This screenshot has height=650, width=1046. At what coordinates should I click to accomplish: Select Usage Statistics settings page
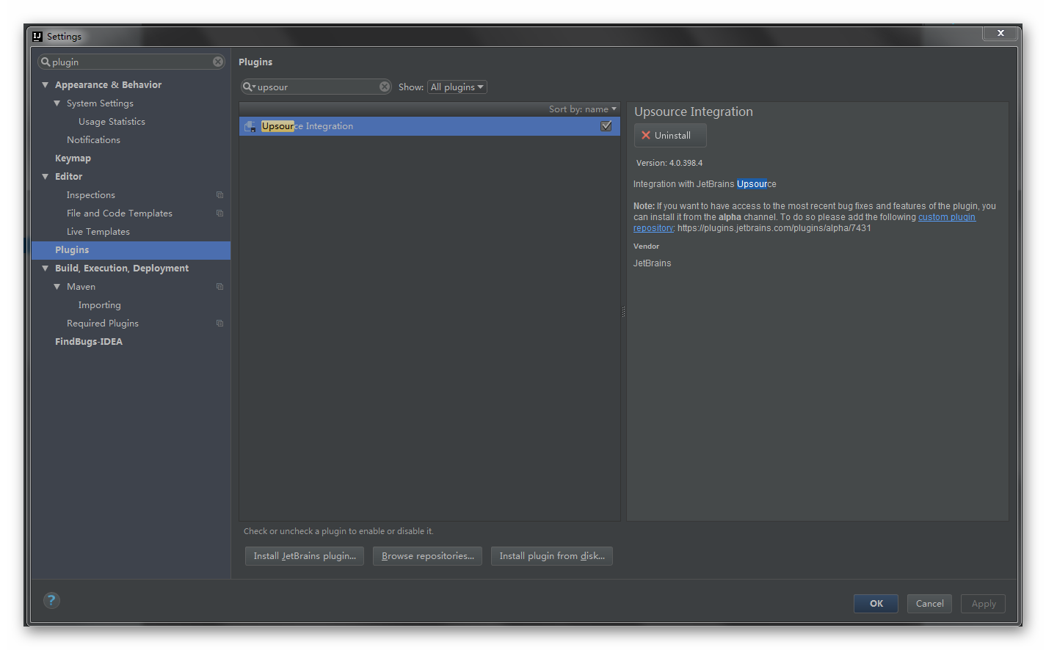tap(112, 122)
